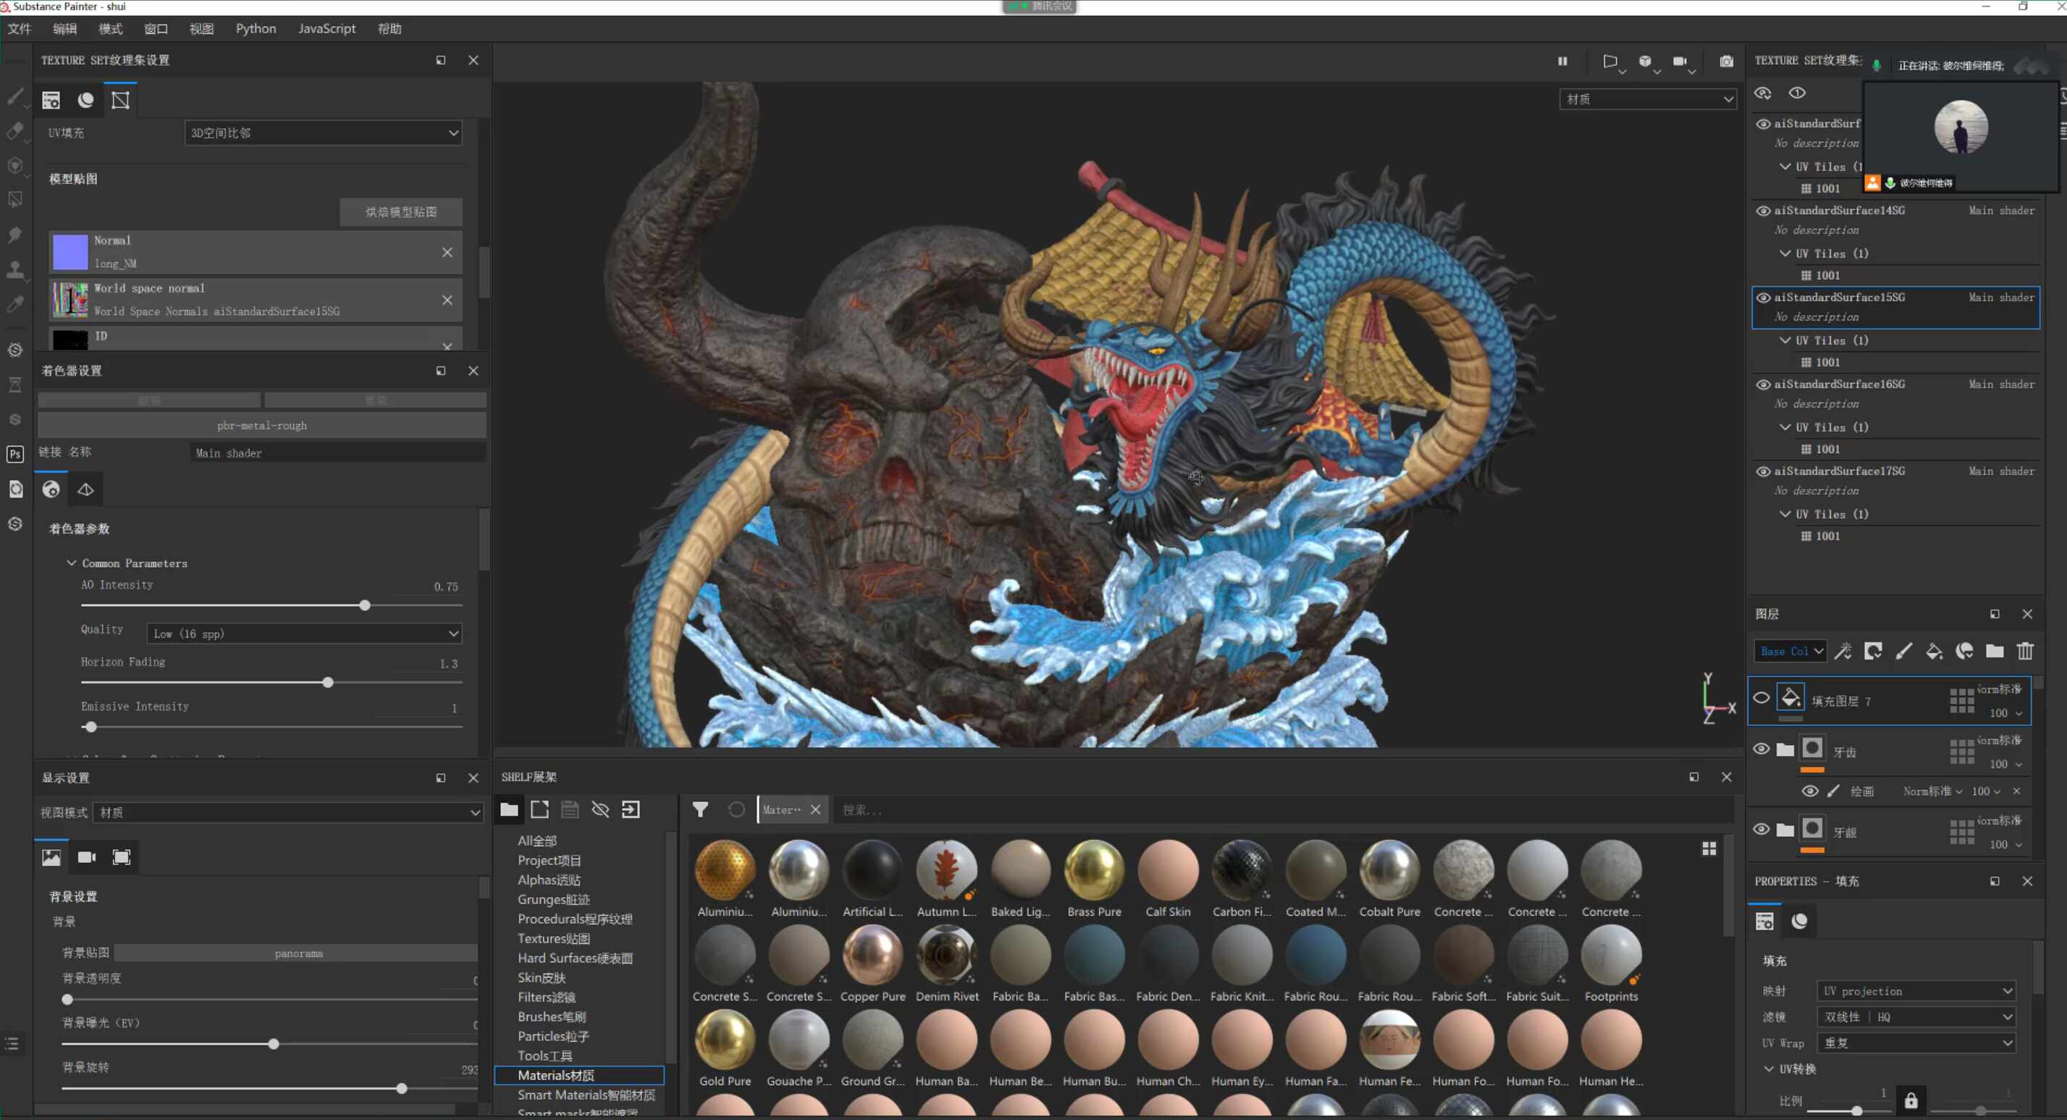Open the 滤镜 双线性 HQ dropdown
Image resolution: width=2067 pixels, height=1120 pixels.
pyautogui.click(x=1916, y=1017)
